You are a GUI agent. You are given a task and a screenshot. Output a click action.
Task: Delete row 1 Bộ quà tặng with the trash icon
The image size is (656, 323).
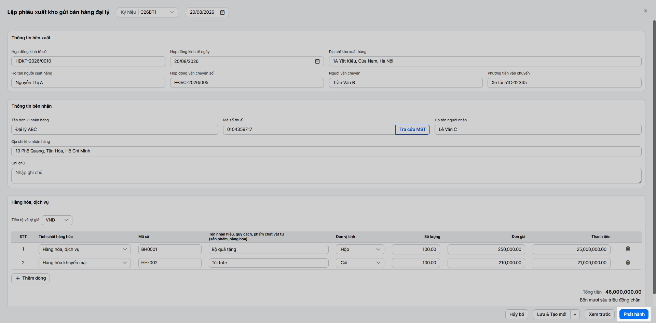coord(628,249)
